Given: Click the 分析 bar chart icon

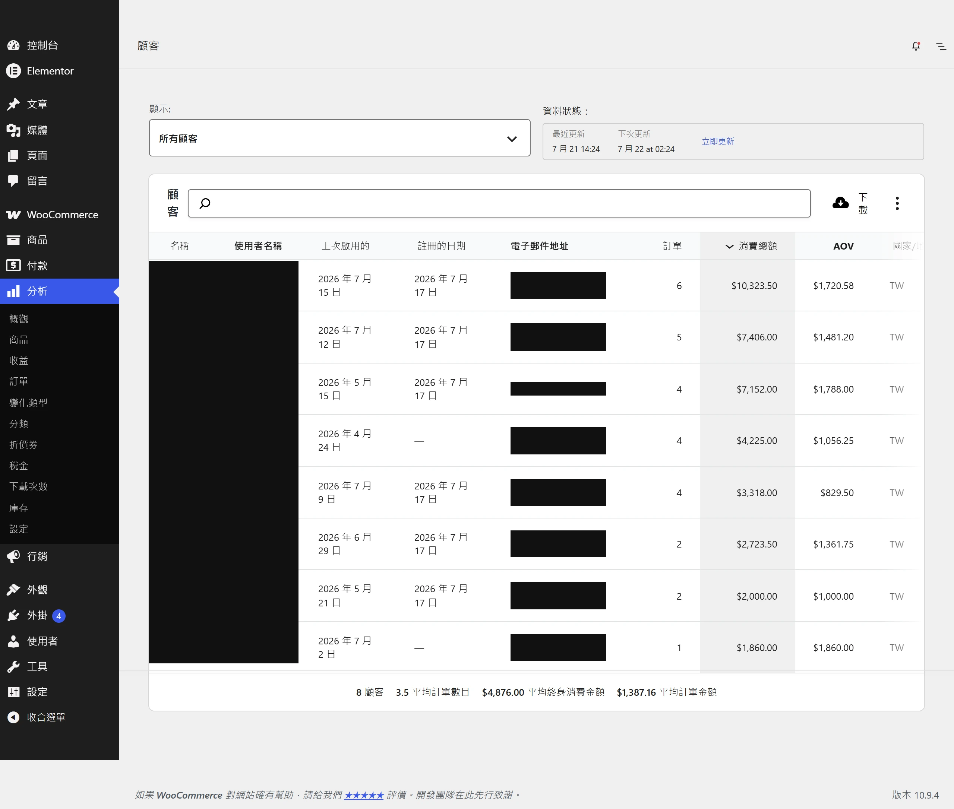Looking at the screenshot, I should coord(13,291).
